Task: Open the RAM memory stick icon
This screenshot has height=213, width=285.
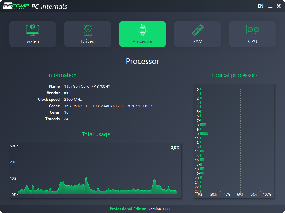Action: pos(198,30)
